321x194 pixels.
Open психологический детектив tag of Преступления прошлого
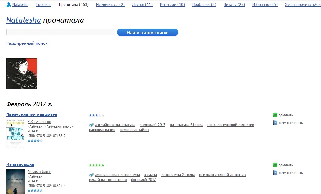pos(231,125)
